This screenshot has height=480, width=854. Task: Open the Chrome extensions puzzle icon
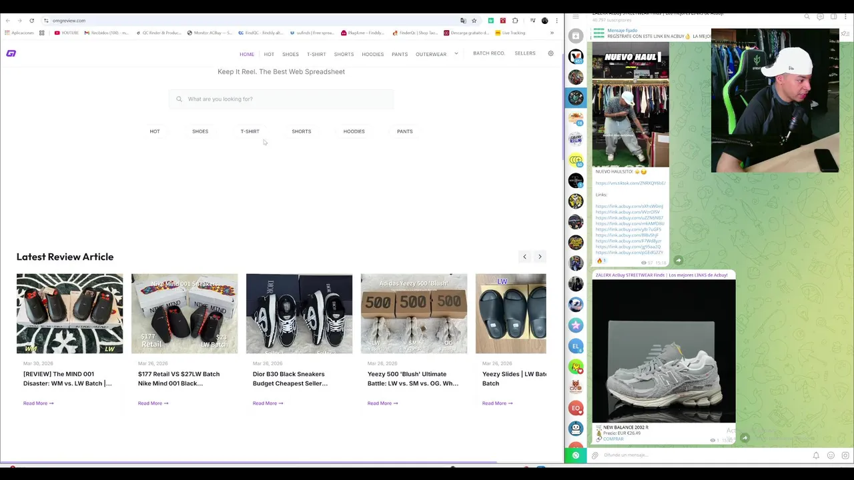coord(514,21)
